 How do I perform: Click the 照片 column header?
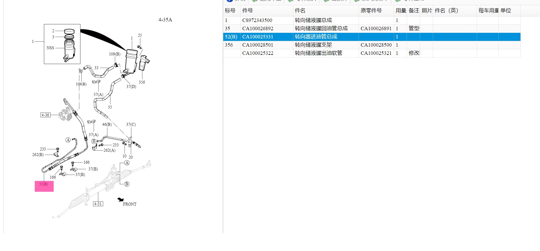click(427, 11)
